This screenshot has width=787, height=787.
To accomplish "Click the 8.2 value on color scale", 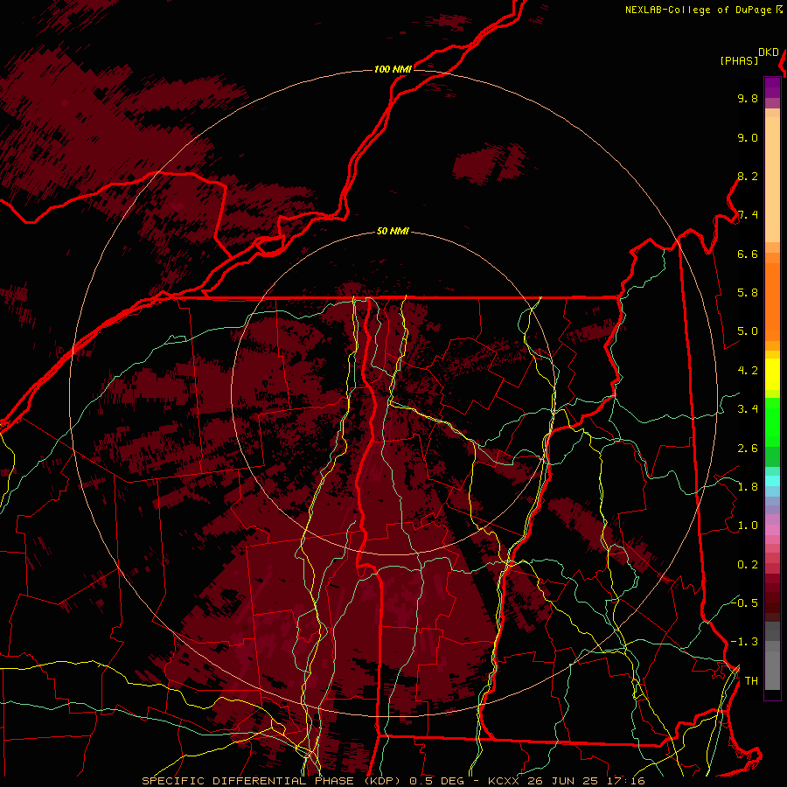I will click(748, 176).
